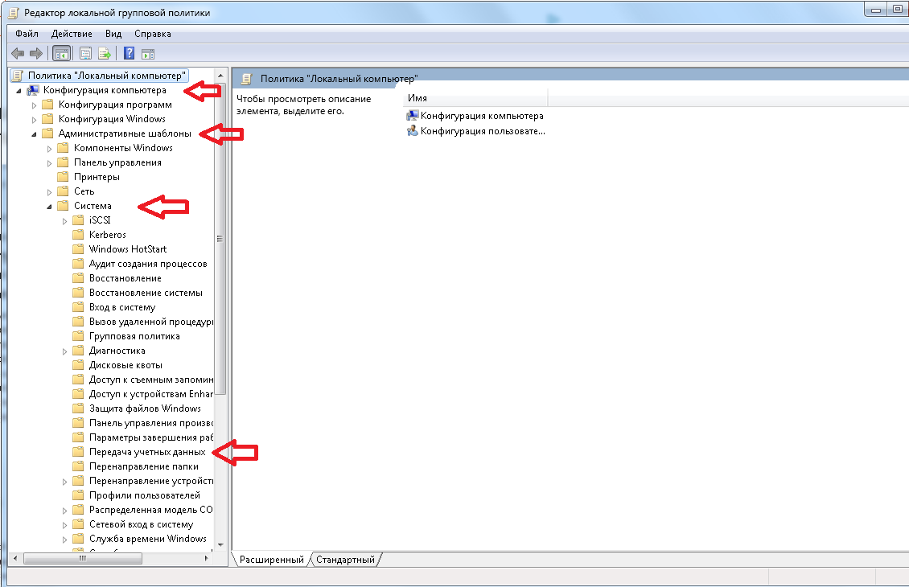909x587 pixels.
Task: Open the Действие menu
Action: 72,34
